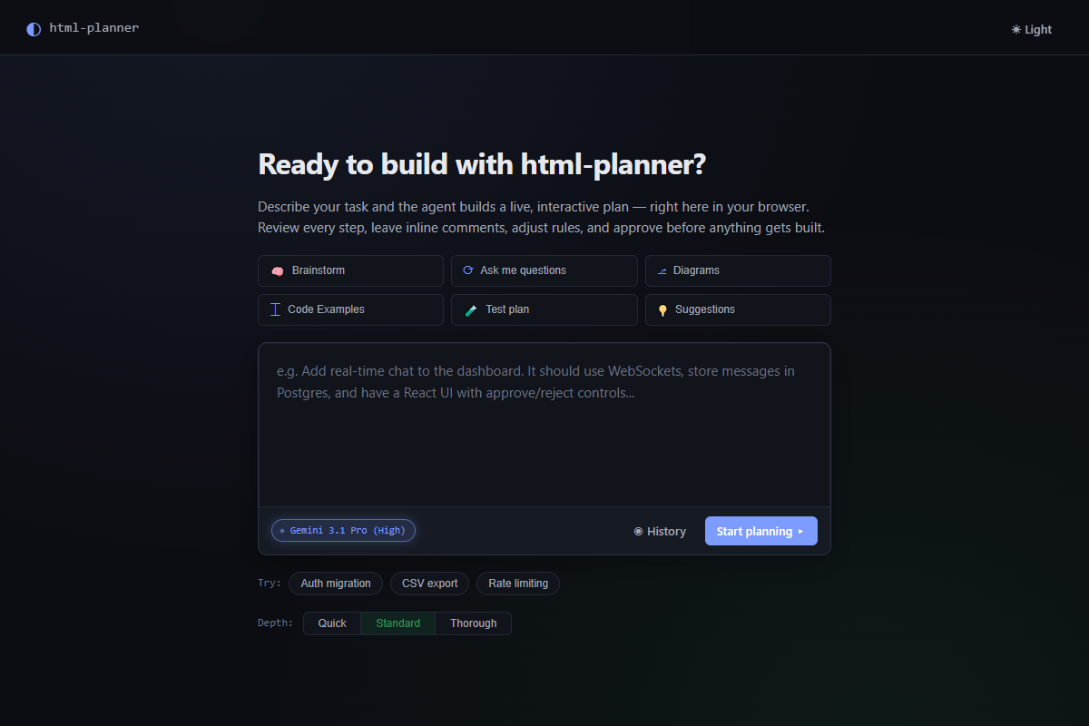
Task: Toggle the Suggestions option
Action: [x=738, y=309]
